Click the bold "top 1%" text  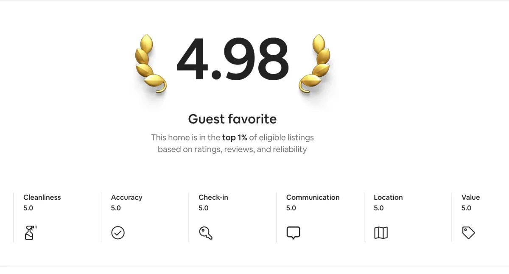[235, 137]
